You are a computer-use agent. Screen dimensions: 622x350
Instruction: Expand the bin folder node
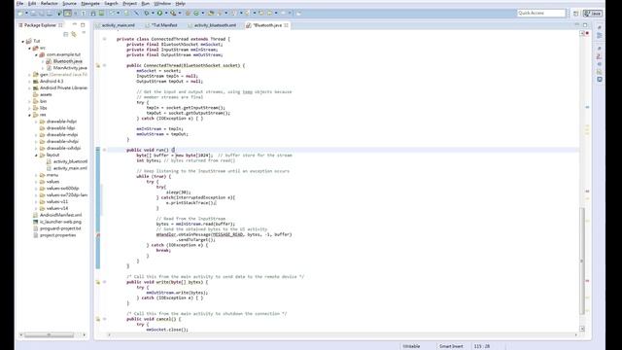[30, 101]
